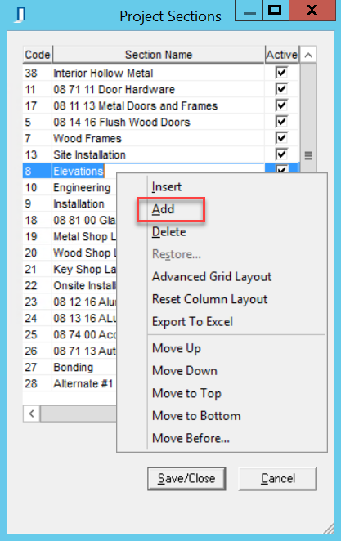Choose Delete from the context menu
Image resolution: width=341 pixels, height=541 pixels.
point(168,231)
